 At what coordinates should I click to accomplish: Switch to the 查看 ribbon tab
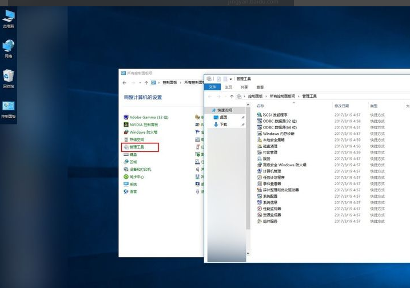tap(260, 87)
